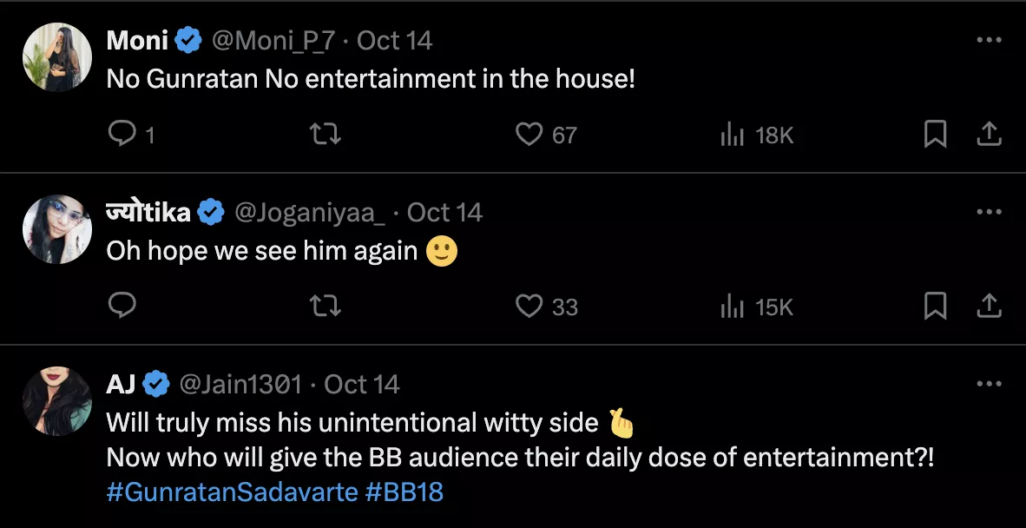The image size is (1026, 528).
Task: Share ज्योतिका's tweet
Action: (990, 306)
